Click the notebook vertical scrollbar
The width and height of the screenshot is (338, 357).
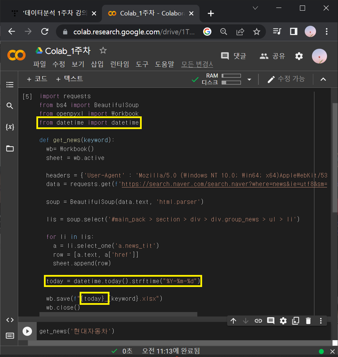pos(335,158)
